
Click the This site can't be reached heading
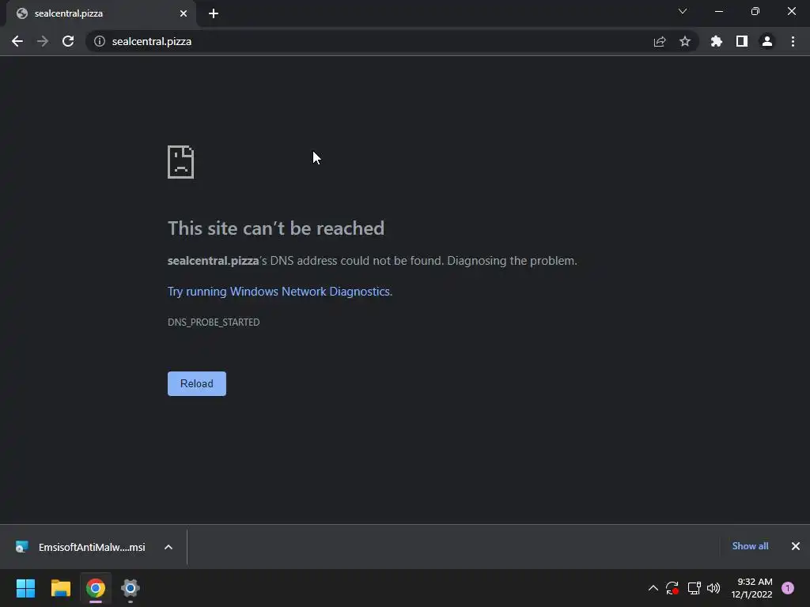pos(276,228)
